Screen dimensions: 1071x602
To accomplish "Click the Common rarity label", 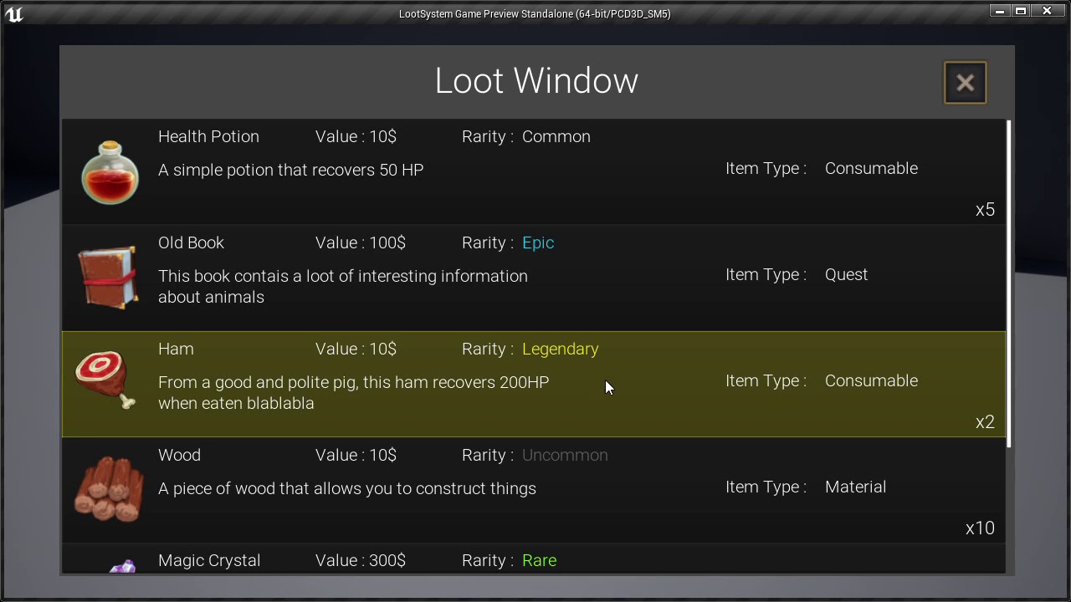I will tap(556, 136).
